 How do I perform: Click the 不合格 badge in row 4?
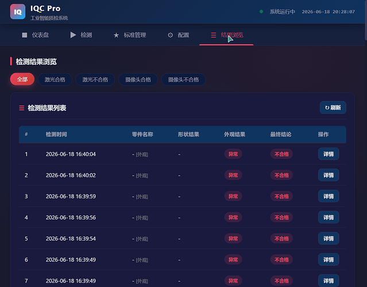click(281, 218)
